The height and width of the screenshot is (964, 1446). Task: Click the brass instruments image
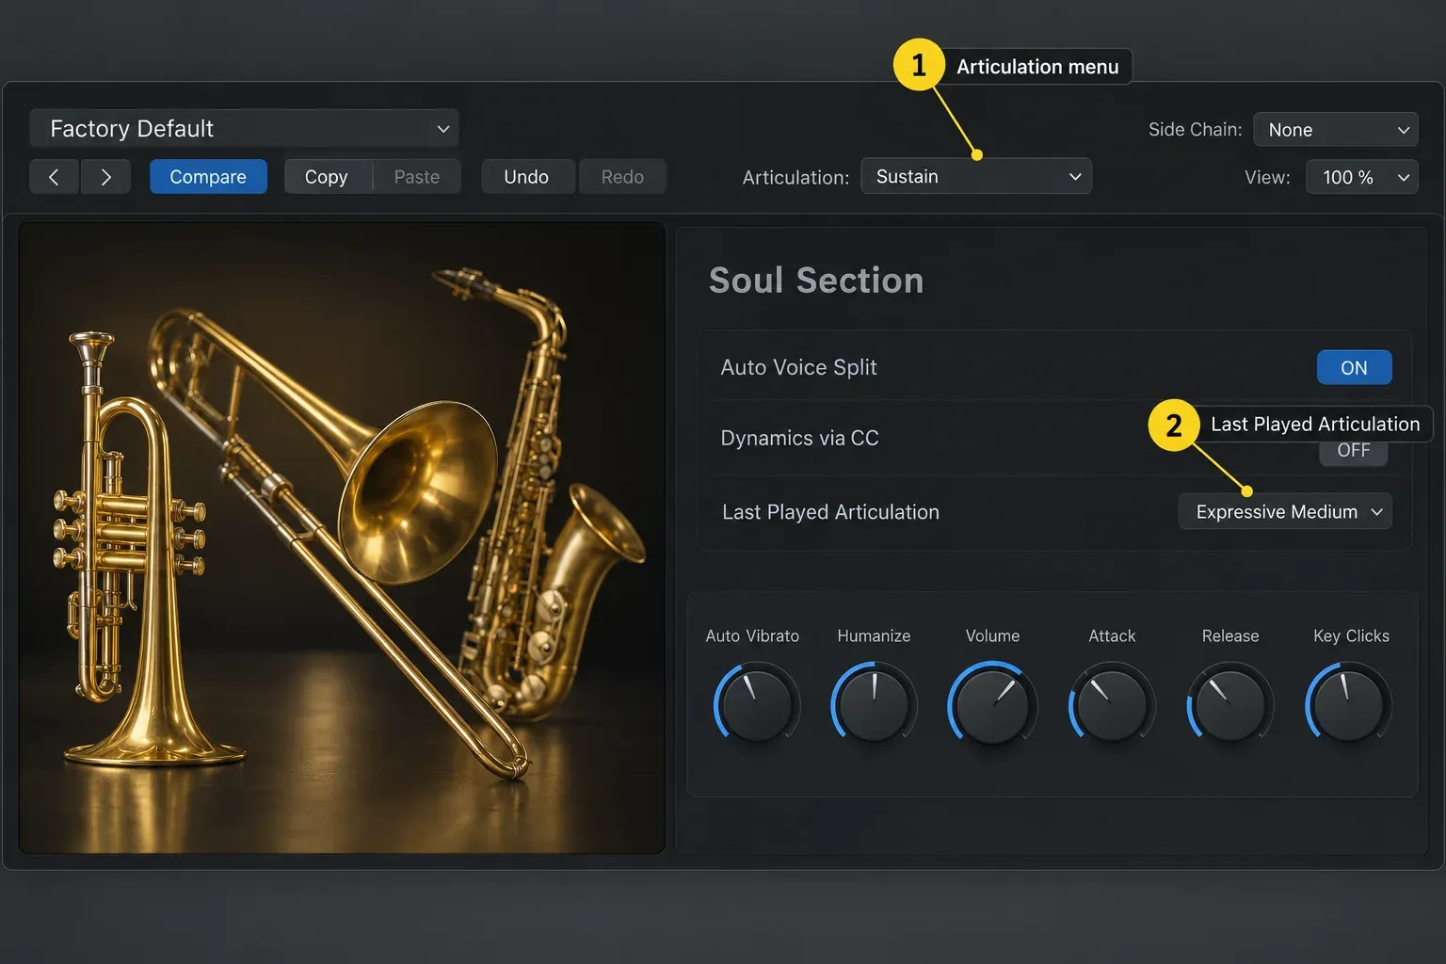342,538
